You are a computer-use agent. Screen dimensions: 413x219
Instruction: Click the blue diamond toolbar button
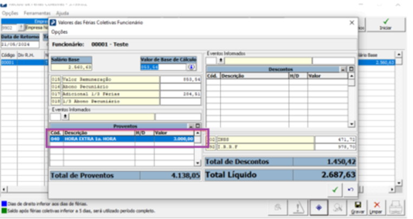pyautogui.click(x=319, y=208)
